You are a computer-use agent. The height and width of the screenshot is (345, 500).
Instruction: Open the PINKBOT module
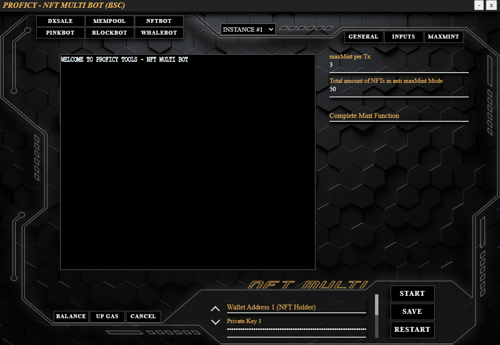tap(60, 33)
